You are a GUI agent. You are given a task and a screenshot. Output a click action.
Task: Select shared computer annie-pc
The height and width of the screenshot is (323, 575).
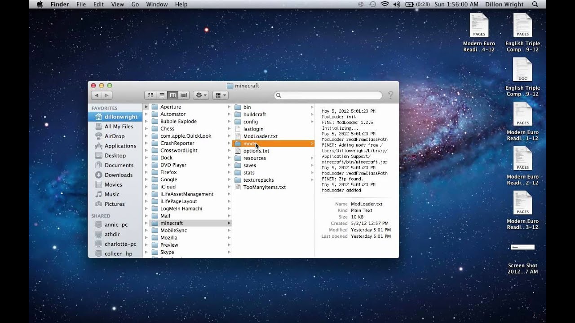click(x=115, y=224)
